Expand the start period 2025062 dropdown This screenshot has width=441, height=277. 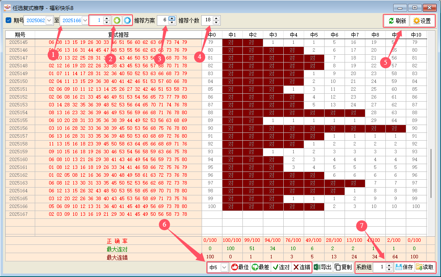click(x=49, y=20)
